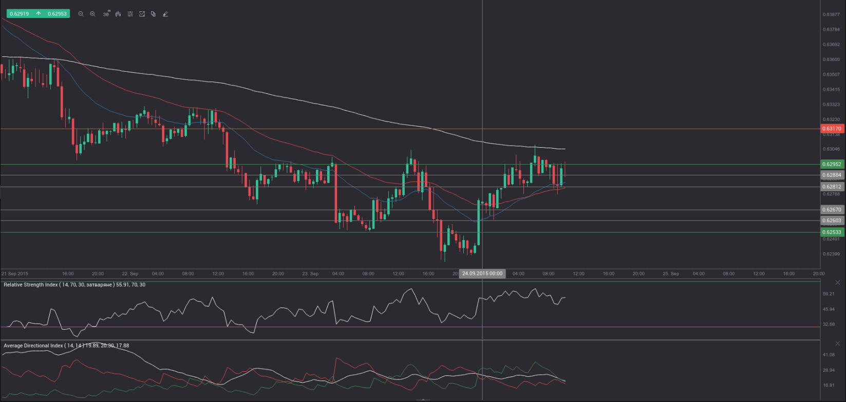Select the green 0.62952 price level tag
This screenshot has width=846, height=402.
pyautogui.click(x=831, y=165)
